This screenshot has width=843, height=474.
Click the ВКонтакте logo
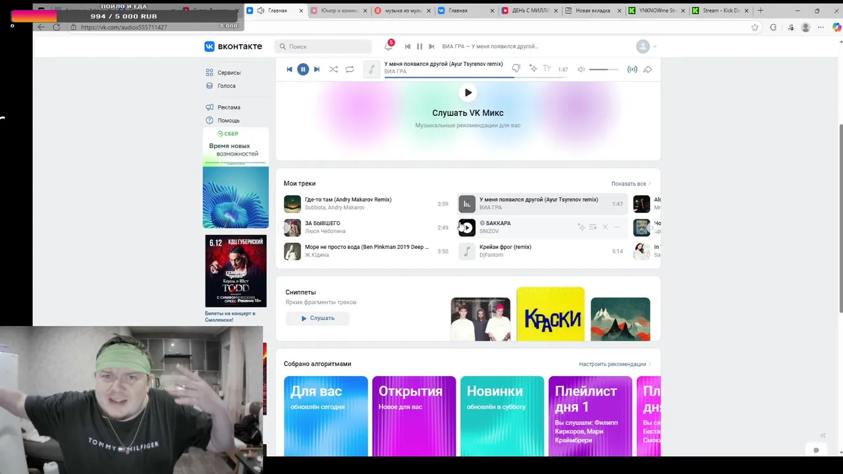coord(233,46)
